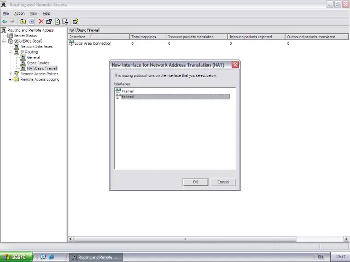The width and height of the screenshot is (350, 262).
Task: Close the New Interface NAT dialog
Action: coord(235,65)
